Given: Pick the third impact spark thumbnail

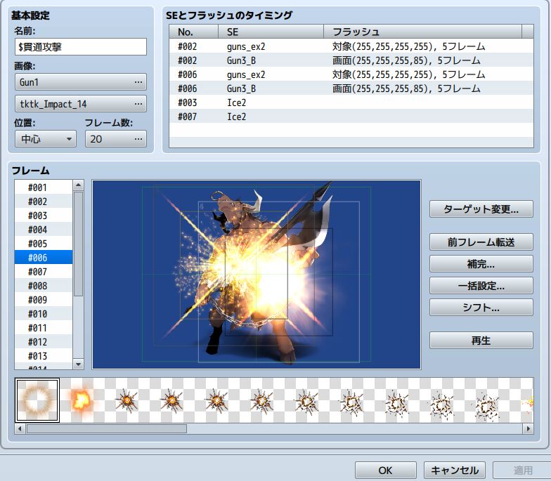Looking at the screenshot, I should tap(127, 400).
